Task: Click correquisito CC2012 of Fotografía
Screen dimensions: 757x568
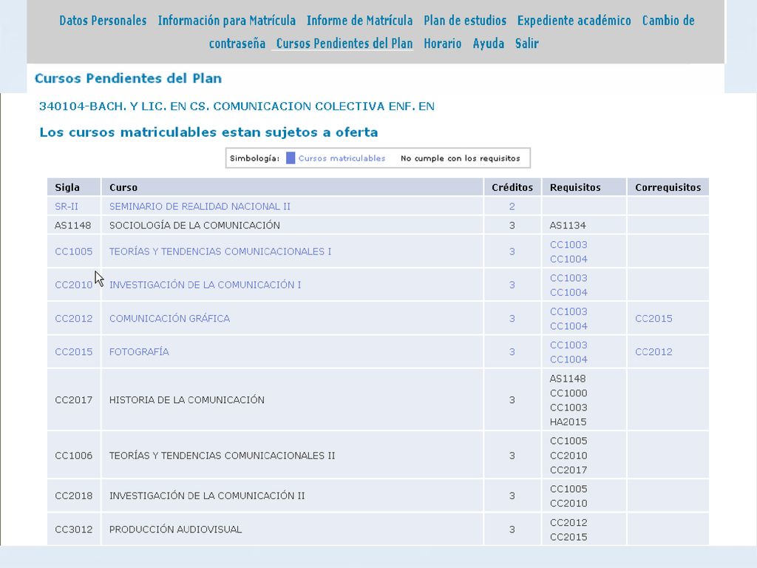Action: pyautogui.click(x=654, y=351)
